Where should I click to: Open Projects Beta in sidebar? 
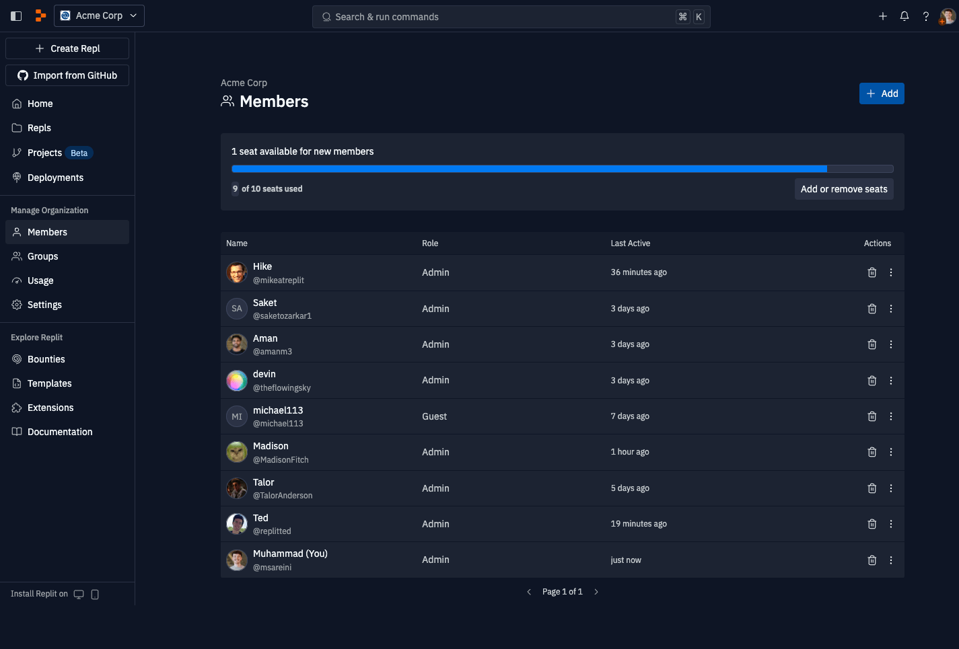pyautogui.click(x=67, y=153)
